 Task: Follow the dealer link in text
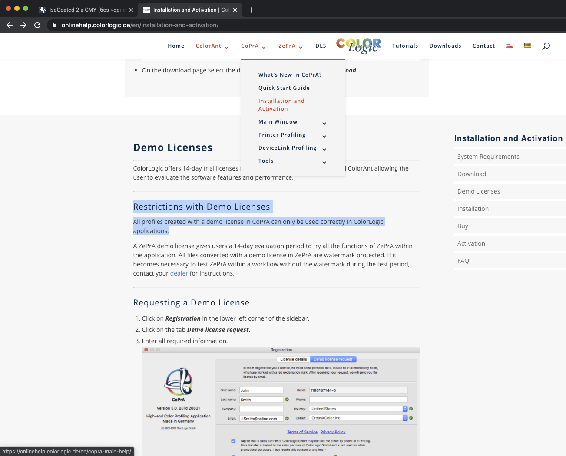(x=179, y=273)
